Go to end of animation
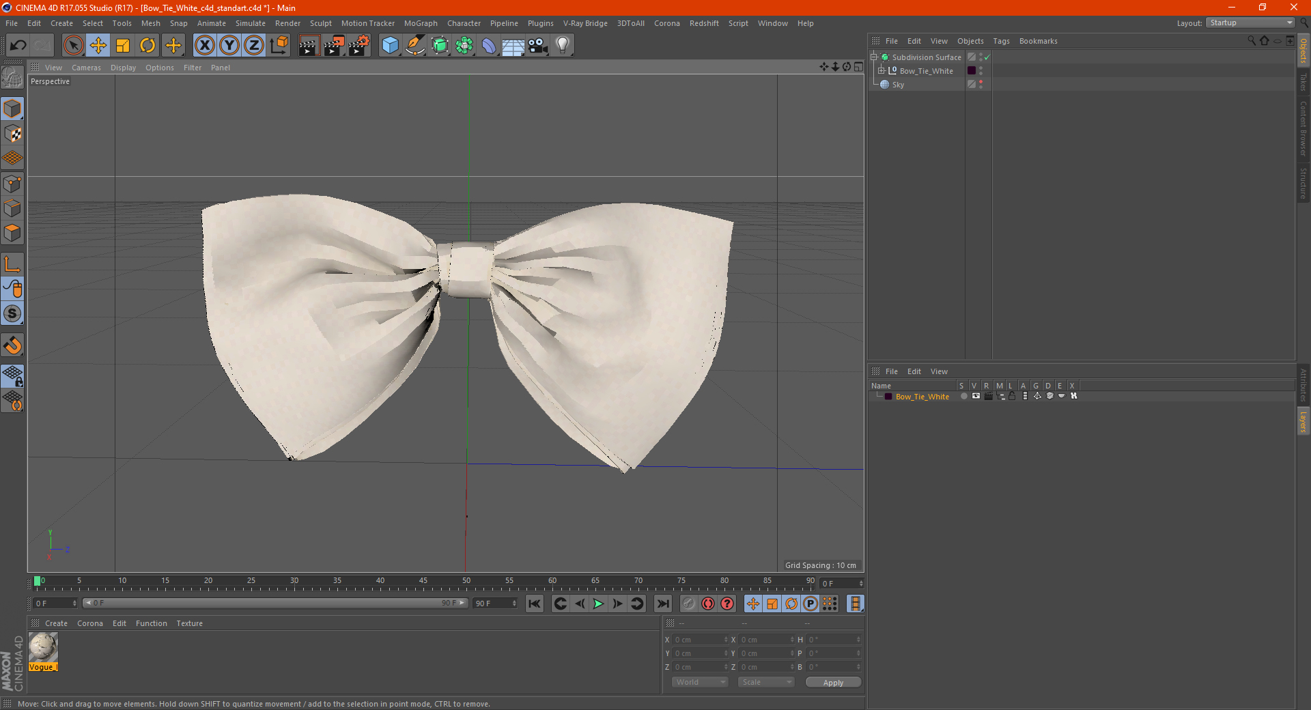Screen dimensions: 1311x710 (x=662, y=603)
